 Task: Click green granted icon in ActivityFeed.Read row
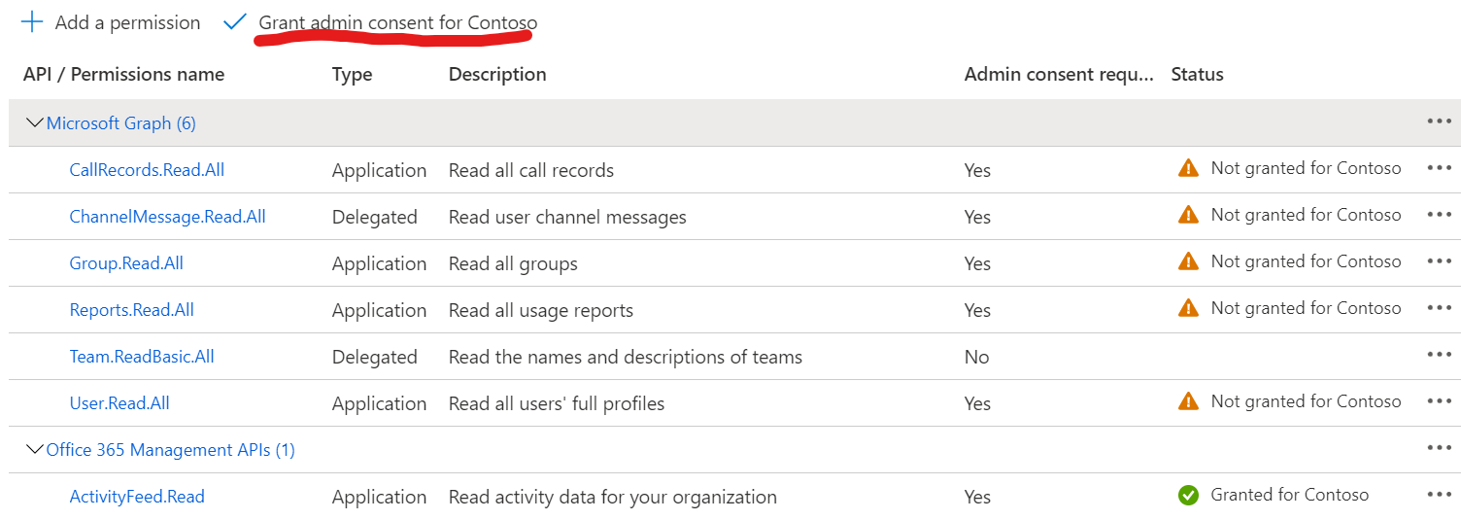click(1187, 496)
